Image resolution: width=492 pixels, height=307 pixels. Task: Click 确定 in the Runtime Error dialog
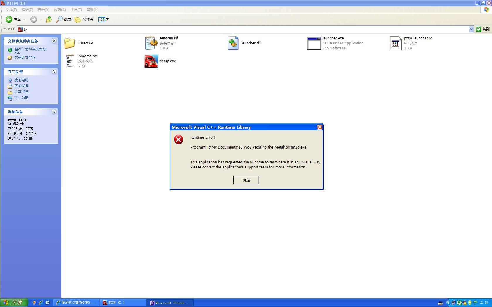click(246, 180)
